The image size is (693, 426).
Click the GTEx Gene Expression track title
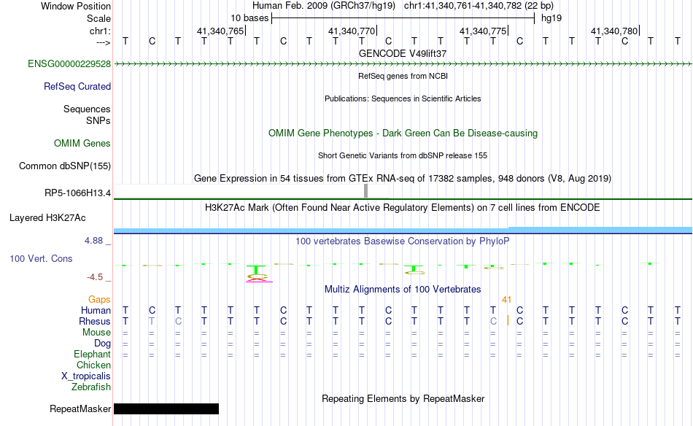point(403,179)
